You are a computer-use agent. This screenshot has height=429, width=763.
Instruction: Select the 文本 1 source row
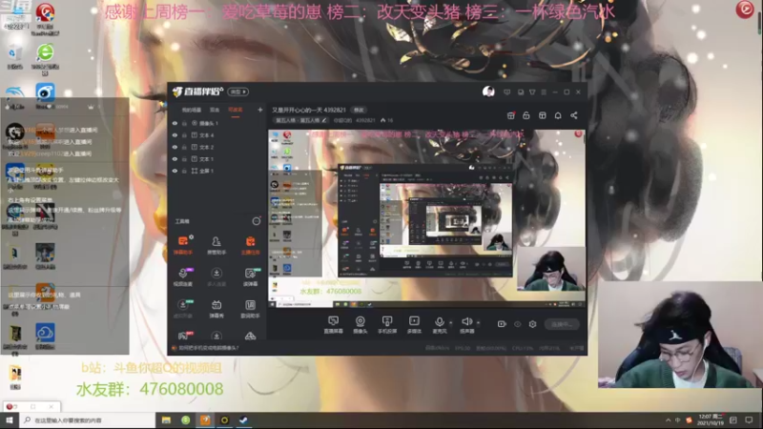coord(217,159)
